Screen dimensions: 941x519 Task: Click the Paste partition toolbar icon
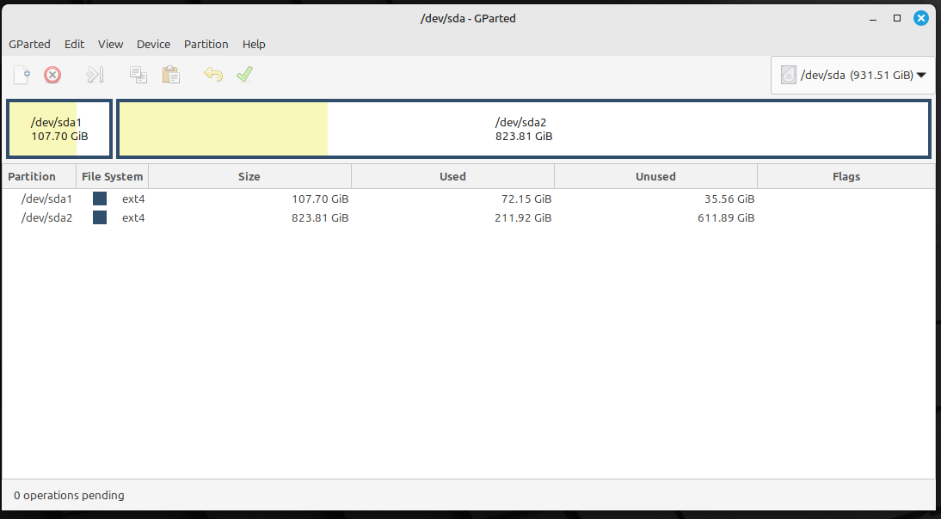click(171, 75)
